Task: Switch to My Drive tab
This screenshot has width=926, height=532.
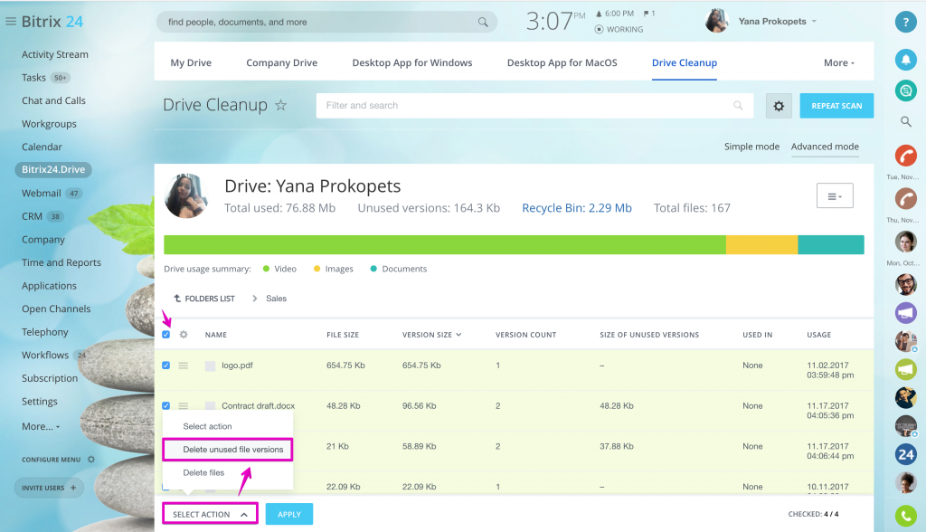Action: [x=191, y=62]
